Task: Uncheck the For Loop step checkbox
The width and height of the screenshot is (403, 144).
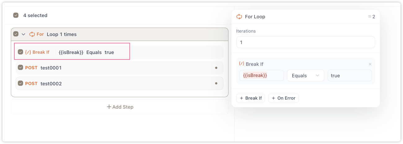Action: (x=16, y=34)
